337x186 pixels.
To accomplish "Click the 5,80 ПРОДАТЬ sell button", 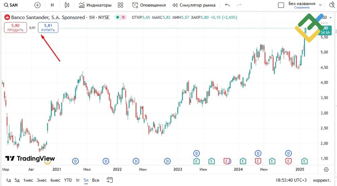I will (16, 28).
